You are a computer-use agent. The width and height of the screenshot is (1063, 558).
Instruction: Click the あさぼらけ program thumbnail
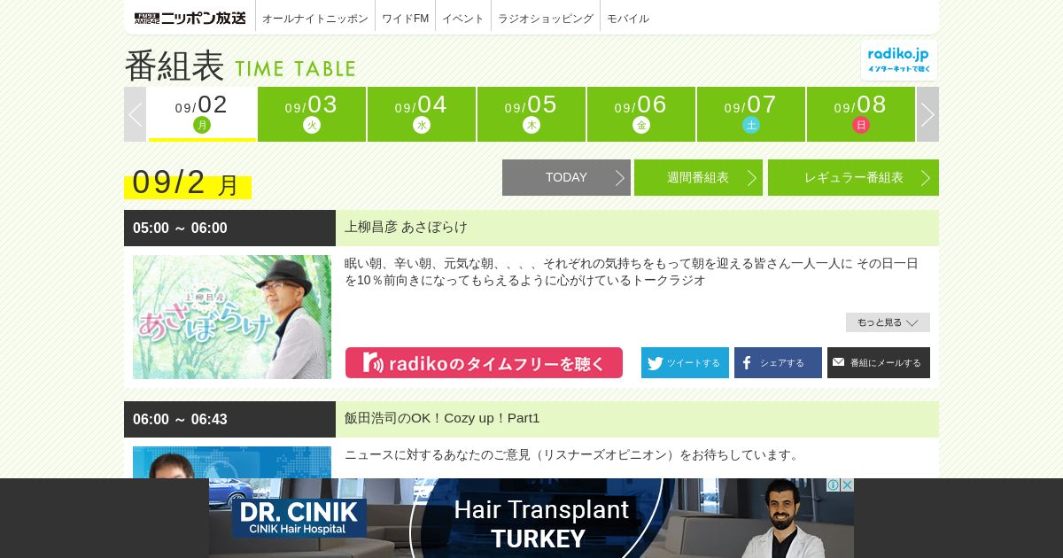tap(232, 317)
